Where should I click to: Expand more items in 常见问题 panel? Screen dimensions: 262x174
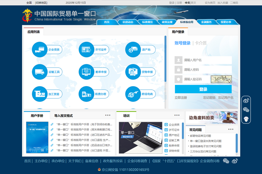(x=231, y=129)
